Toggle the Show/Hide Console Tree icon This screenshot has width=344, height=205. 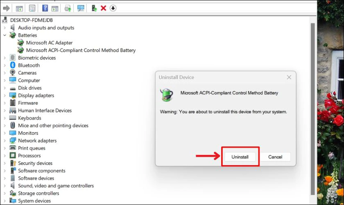click(19, 9)
